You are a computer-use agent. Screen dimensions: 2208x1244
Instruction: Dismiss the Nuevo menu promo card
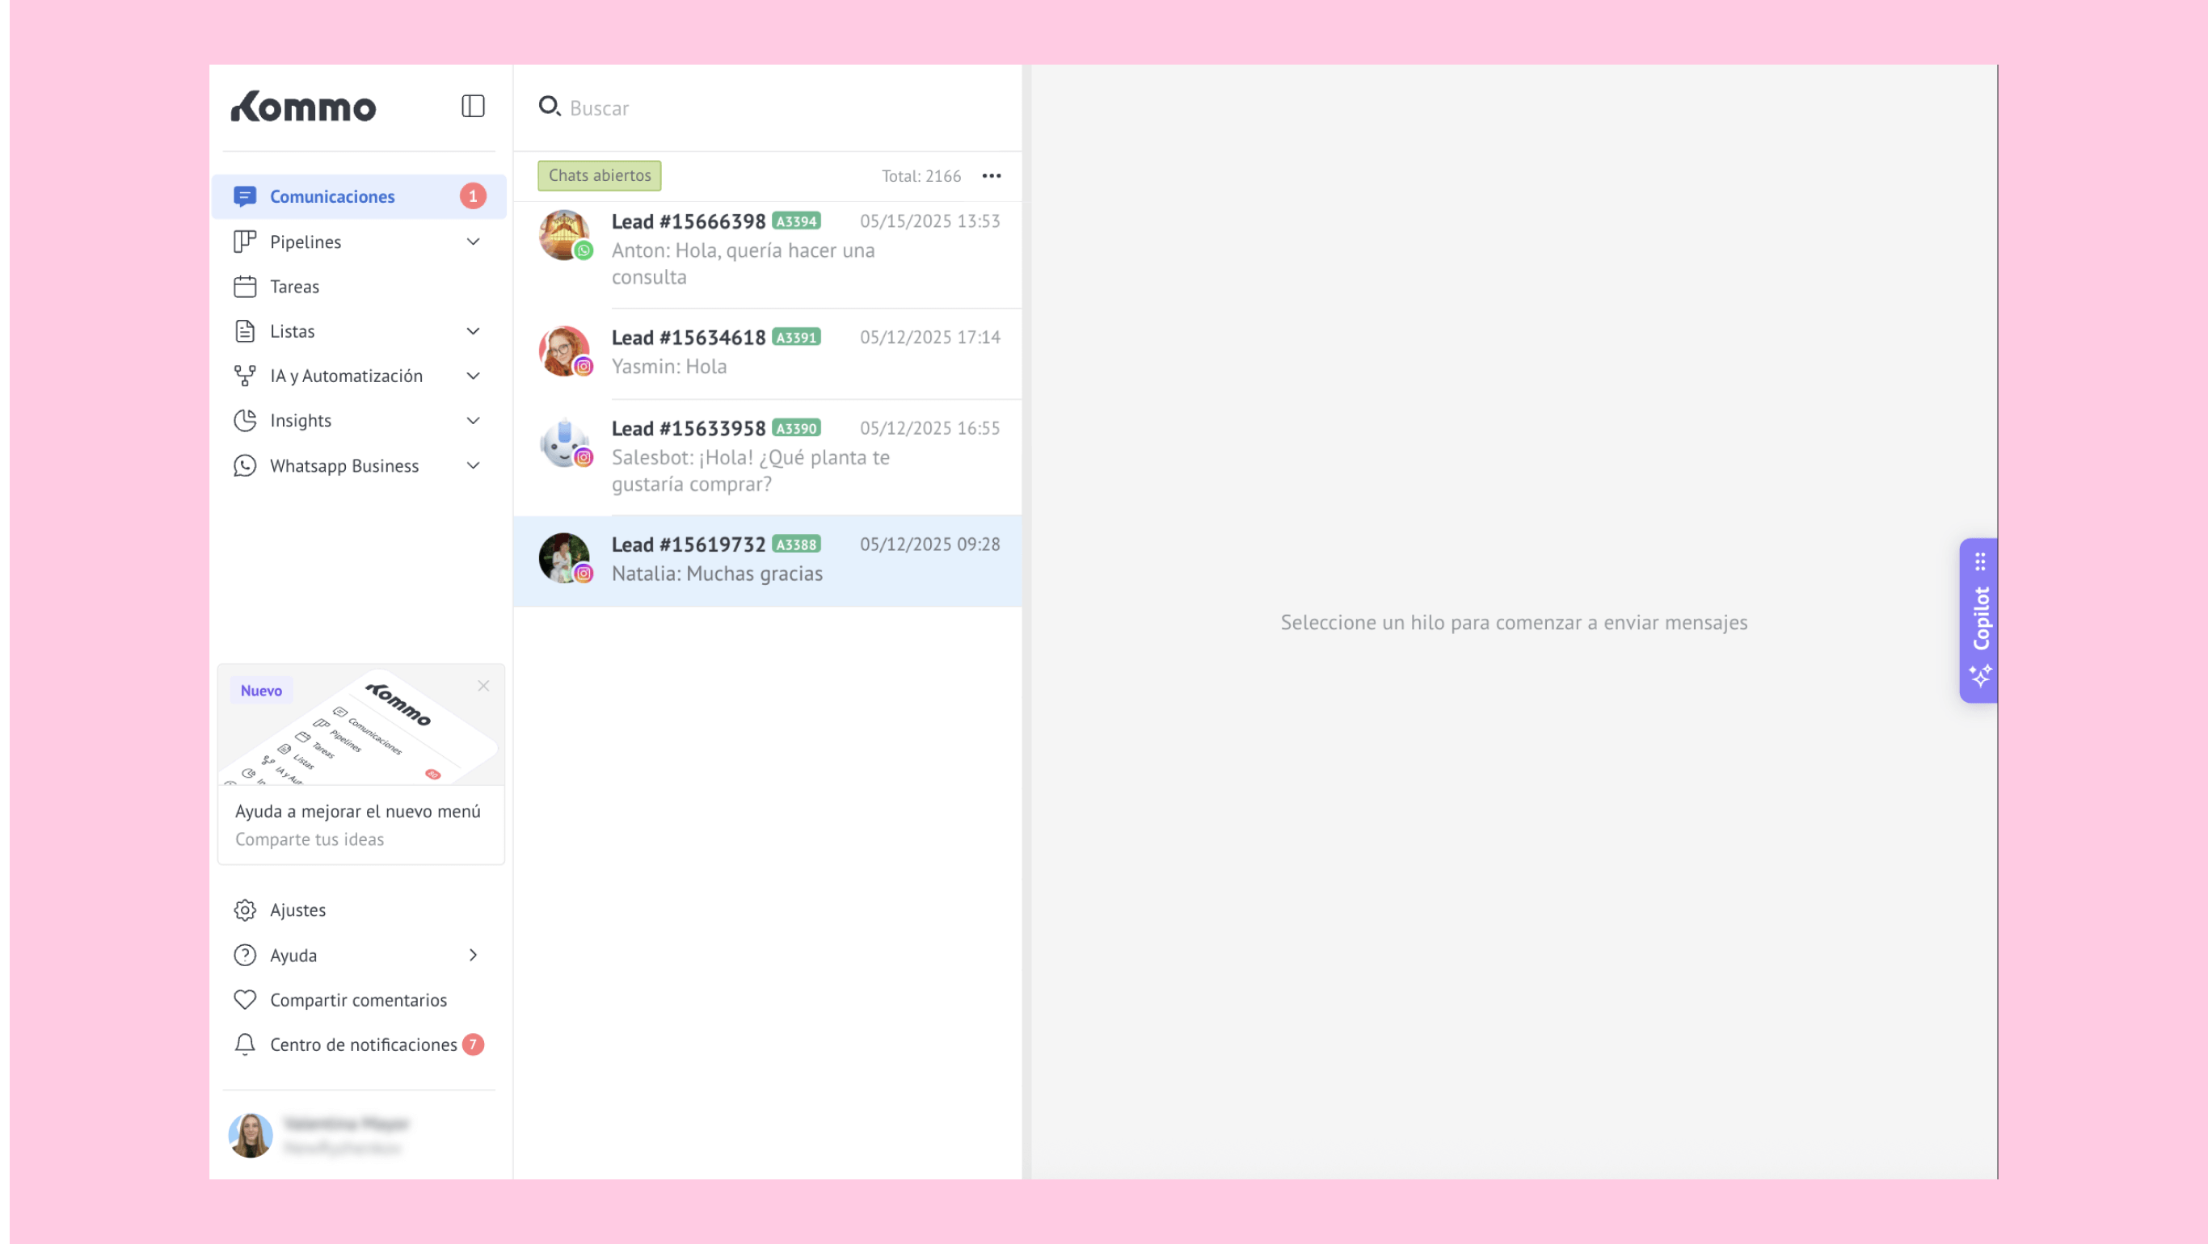483,685
